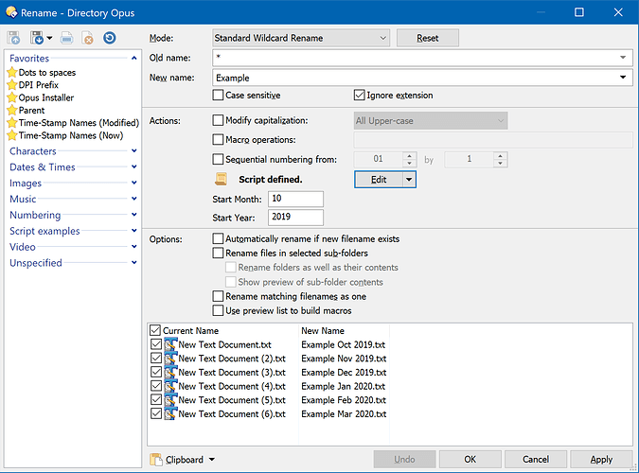639x473 pixels.
Task: Open the Mode dropdown
Action: pos(301,38)
